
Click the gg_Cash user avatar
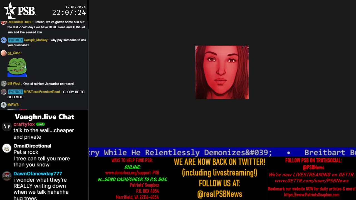pyautogui.click(x=4, y=53)
